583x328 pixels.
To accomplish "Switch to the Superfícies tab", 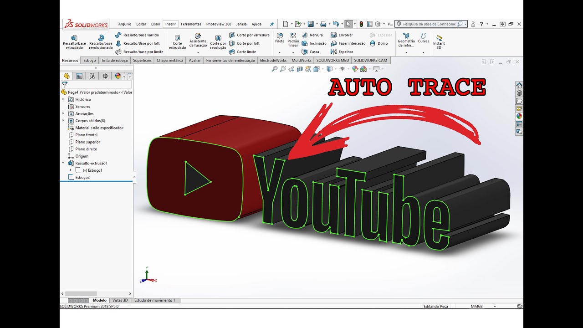I will (x=142, y=60).
